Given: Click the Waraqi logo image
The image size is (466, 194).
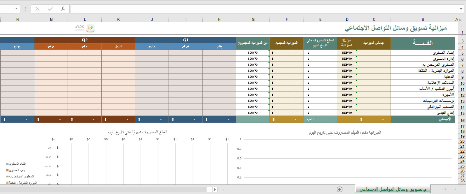Looking at the screenshot, I should (85, 28).
